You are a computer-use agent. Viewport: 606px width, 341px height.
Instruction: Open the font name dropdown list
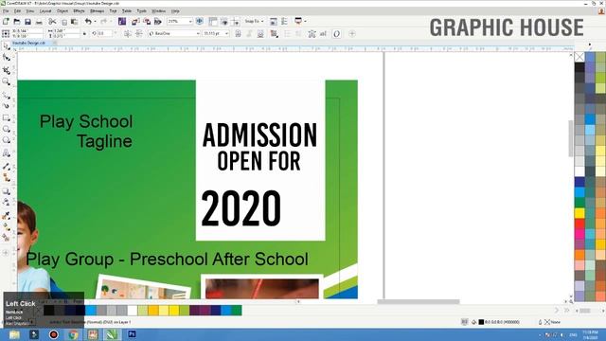click(x=198, y=34)
